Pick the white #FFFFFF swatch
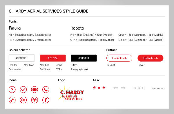 (x=22, y=58)
